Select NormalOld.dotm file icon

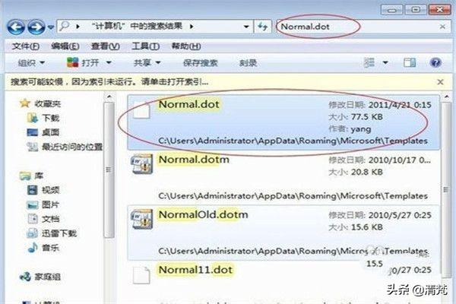coord(141,219)
